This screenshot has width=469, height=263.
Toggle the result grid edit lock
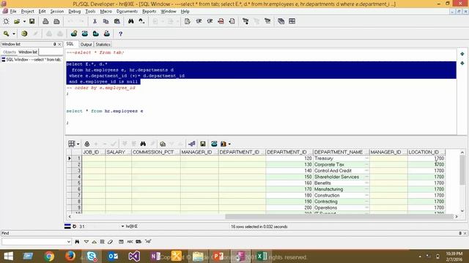[x=86, y=144]
